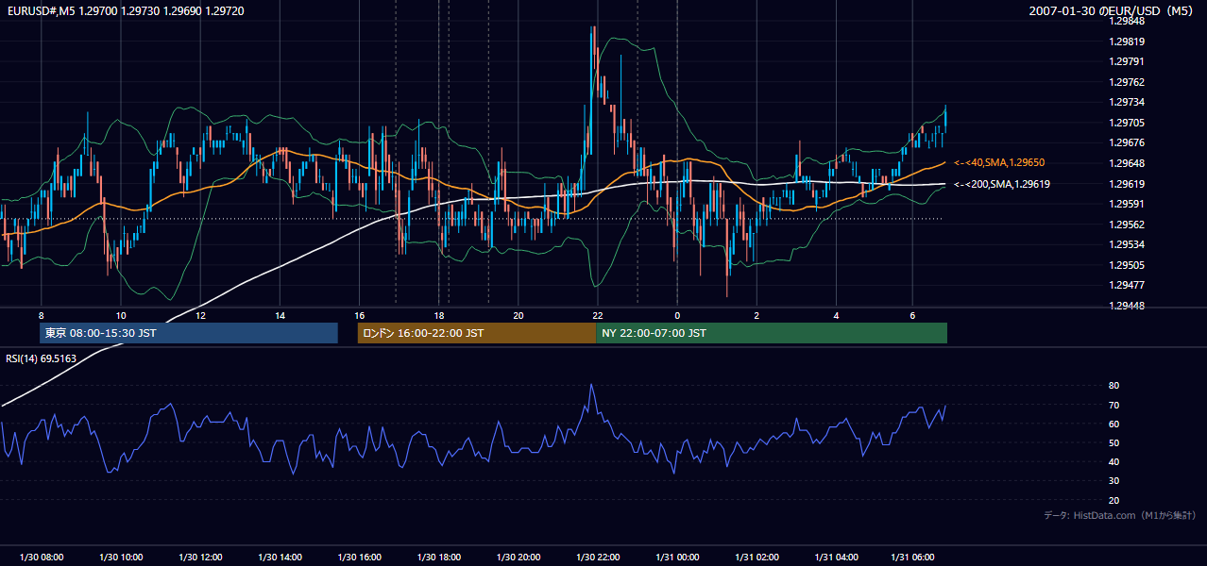The image size is (1207, 566).
Task: Click the 1/30 20:00 bottom time label
Action: 518,558
